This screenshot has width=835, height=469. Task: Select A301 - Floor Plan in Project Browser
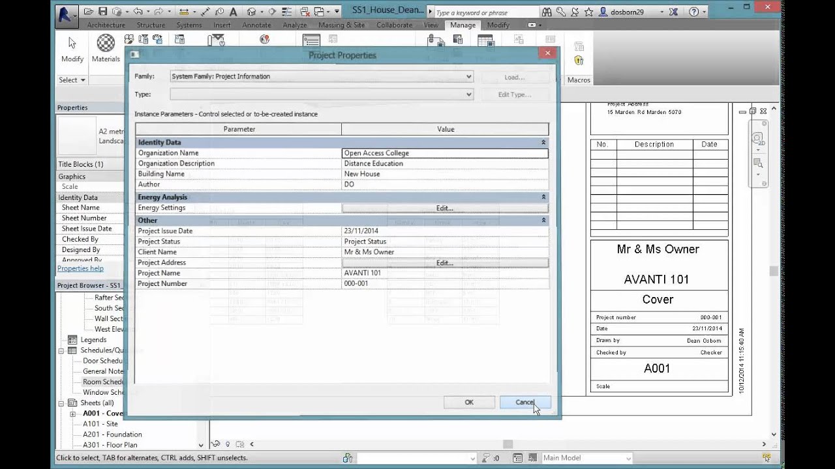[110, 445]
